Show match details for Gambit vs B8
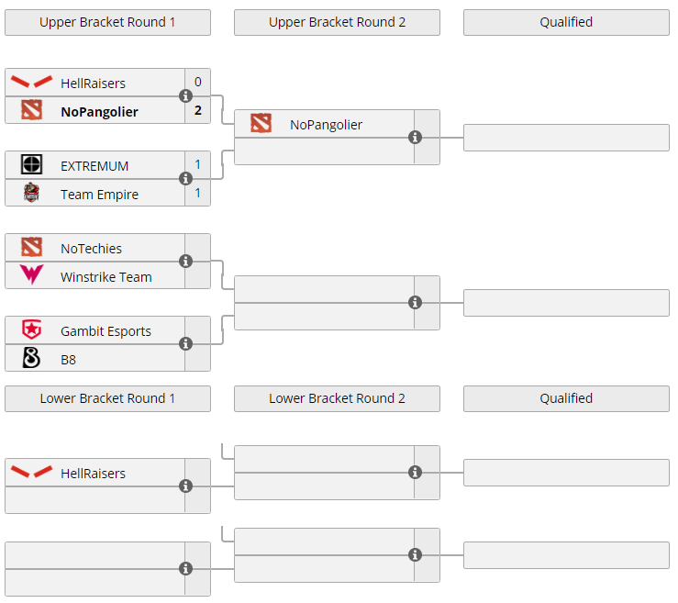Image resolution: width=678 pixels, height=603 pixels. [186, 344]
